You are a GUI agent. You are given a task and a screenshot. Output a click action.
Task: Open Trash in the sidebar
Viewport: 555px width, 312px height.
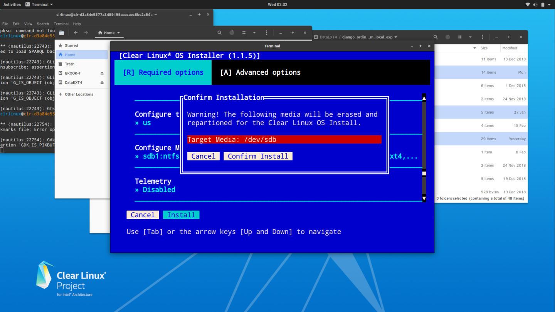(81, 64)
